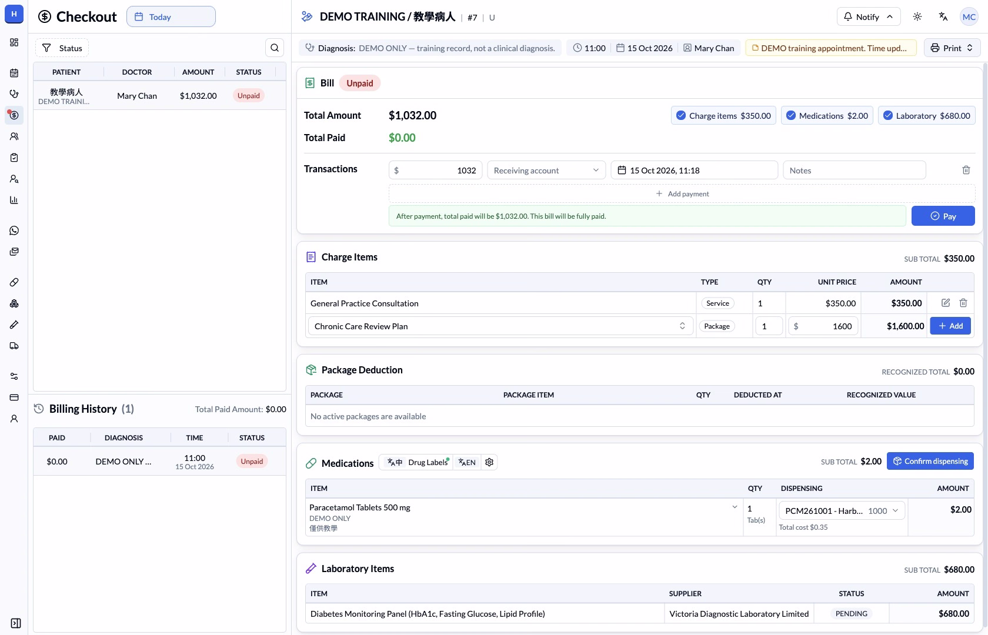This screenshot has height=635, width=988.
Task: Open the user profile sidebar icon
Action: tap(14, 419)
